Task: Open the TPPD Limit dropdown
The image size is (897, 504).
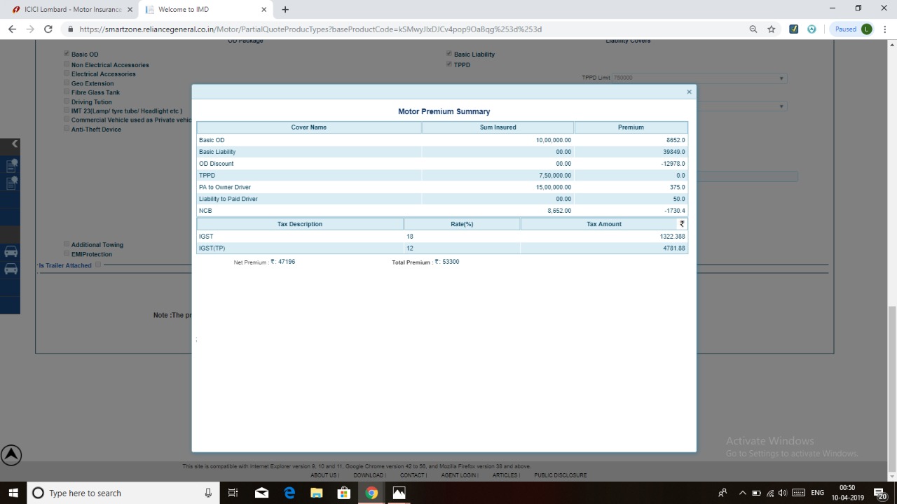Action: tap(699, 78)
